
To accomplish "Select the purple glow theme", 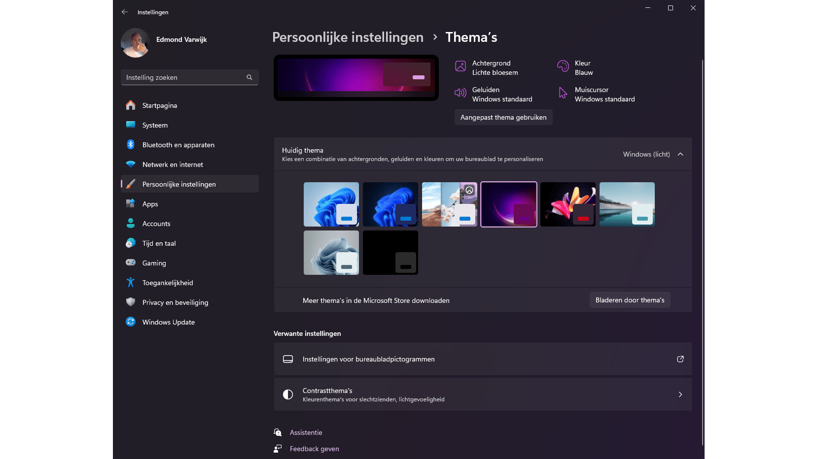I will (x=509, y=204).
